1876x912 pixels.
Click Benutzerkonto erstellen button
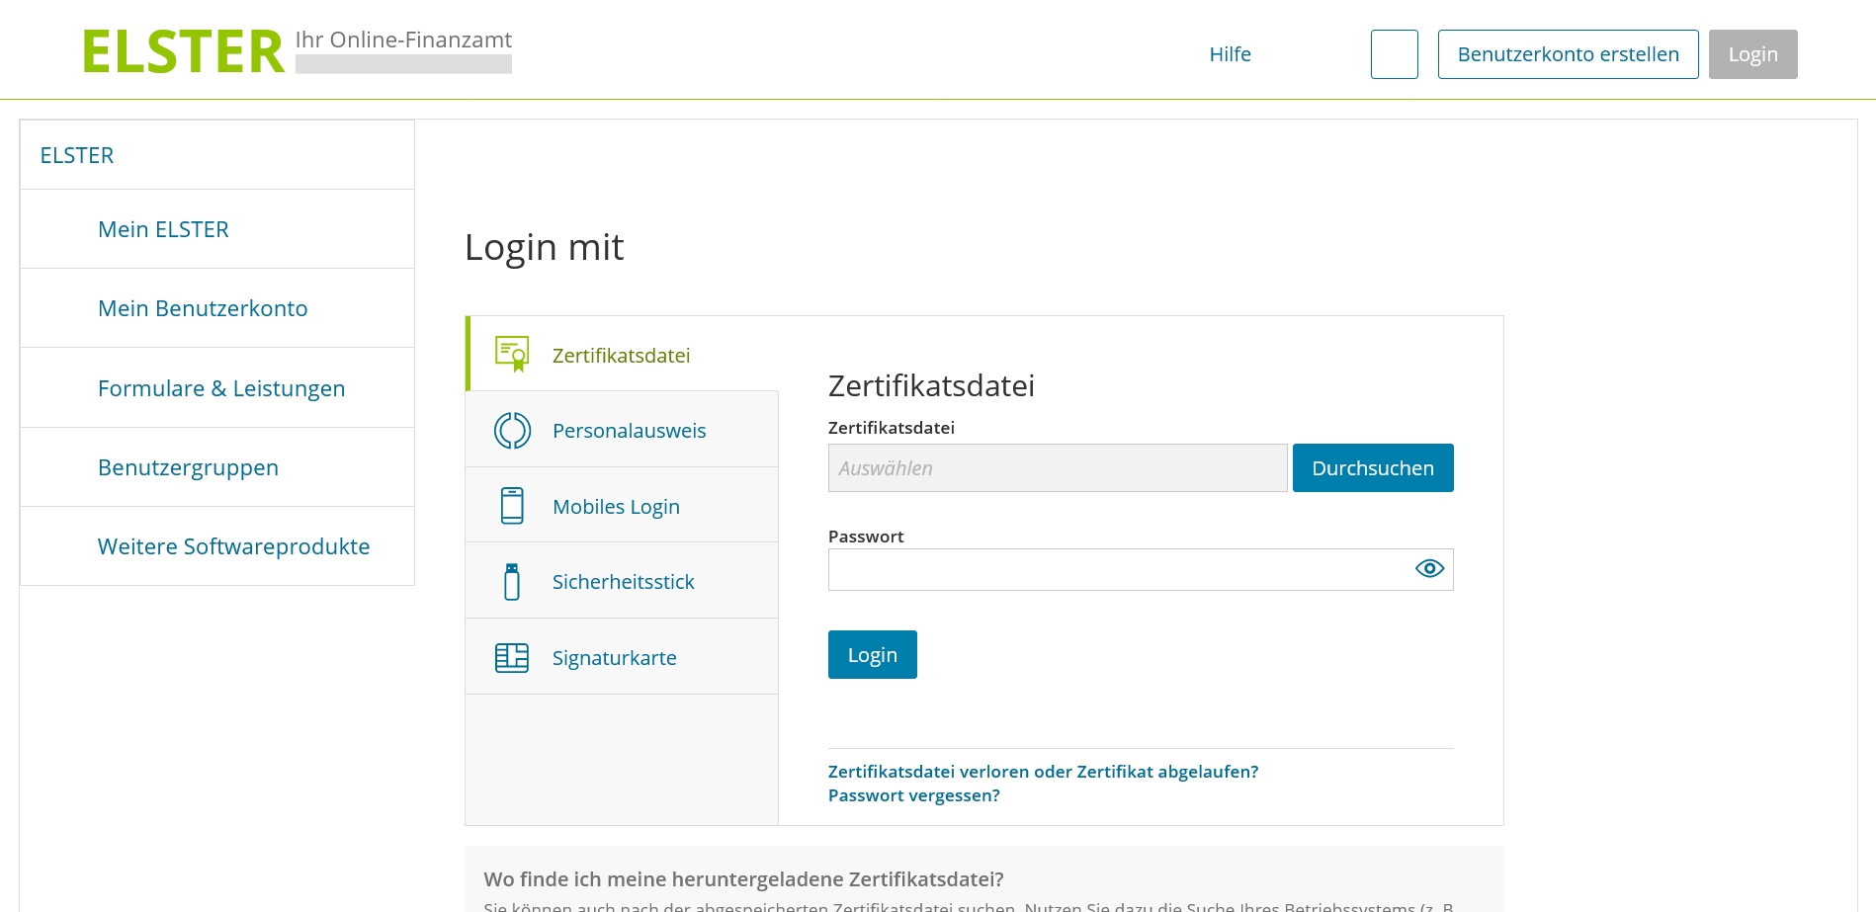(x=1568, y=54)
